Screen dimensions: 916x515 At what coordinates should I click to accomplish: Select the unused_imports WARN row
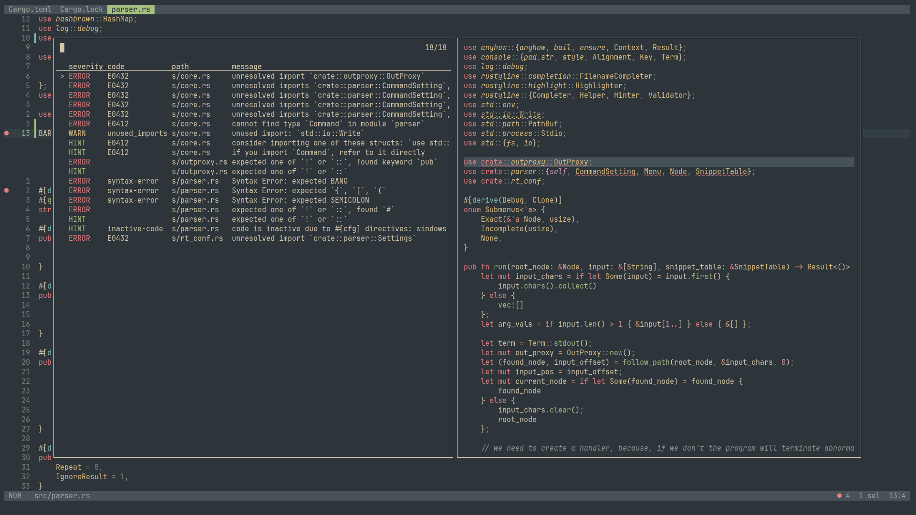pos(253,134)
